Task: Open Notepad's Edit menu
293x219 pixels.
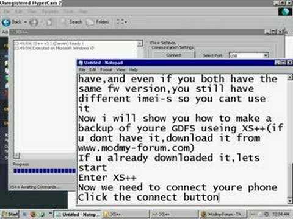Action: (x=93, y=69)
